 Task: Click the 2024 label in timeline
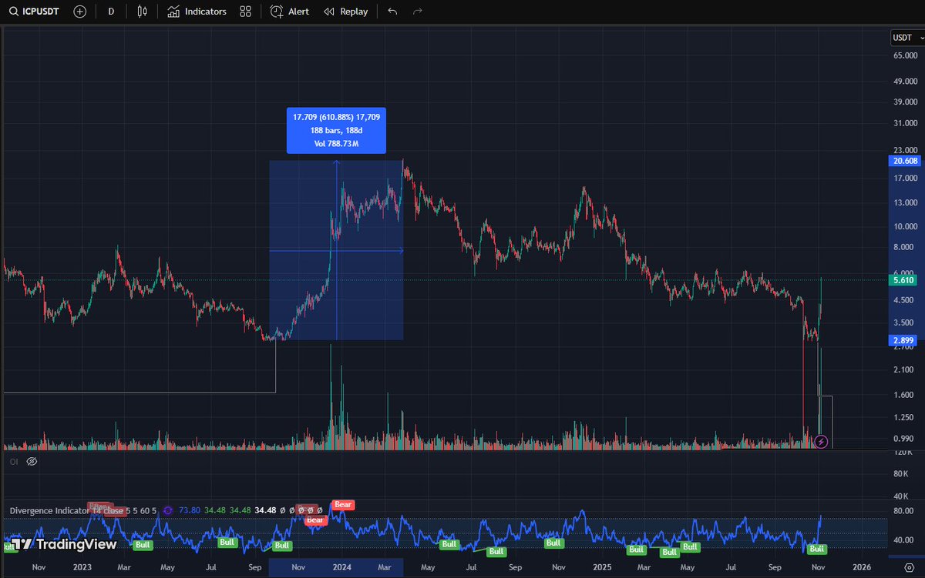(343, 566)
